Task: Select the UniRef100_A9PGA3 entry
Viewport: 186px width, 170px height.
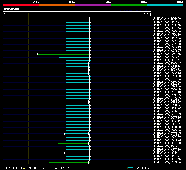Action: click(x=167, y=41)
